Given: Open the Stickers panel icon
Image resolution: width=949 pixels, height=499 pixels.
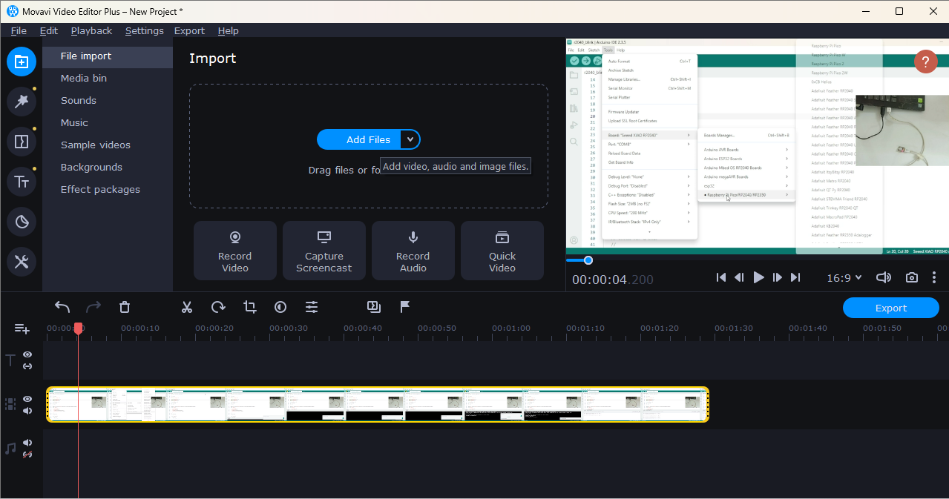Looking at the screenshot, I should (x=22, y=222).
